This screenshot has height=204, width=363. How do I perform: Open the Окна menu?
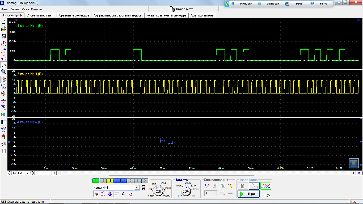(x=26, y=9)
